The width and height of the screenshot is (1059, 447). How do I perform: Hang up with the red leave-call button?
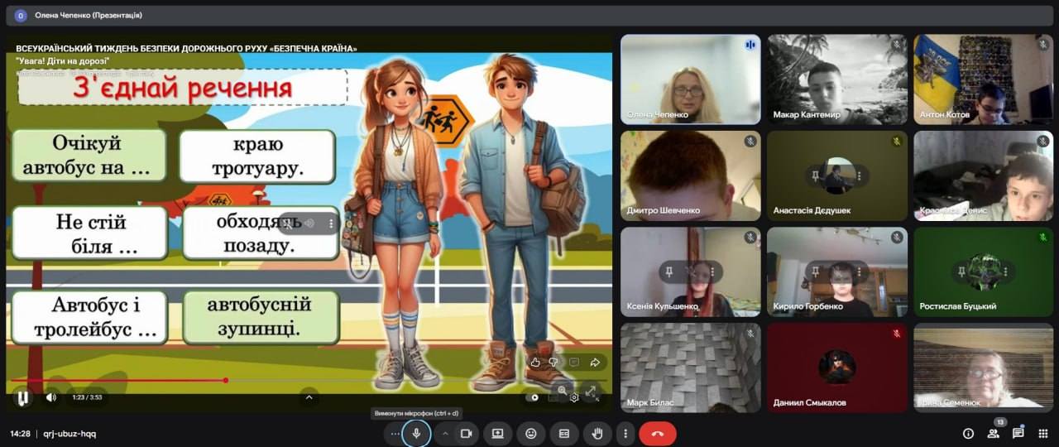click(658, 433)
